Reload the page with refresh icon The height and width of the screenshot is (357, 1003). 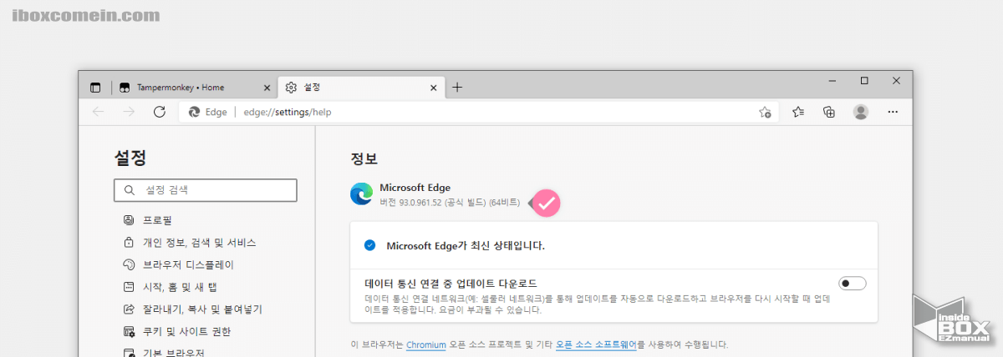(160, 112)
